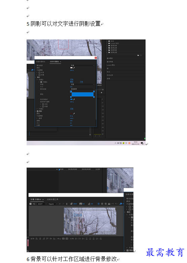187x263 pixels.
Task: Open the 实底 fill type dropdown
Action: [x=83, y=65]
